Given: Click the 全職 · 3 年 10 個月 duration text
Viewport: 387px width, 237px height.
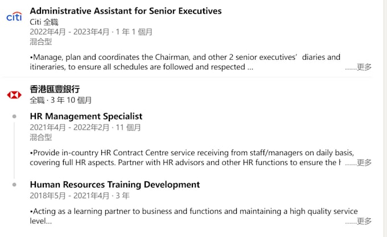Looking at the screenshot, I should point(61,100).
